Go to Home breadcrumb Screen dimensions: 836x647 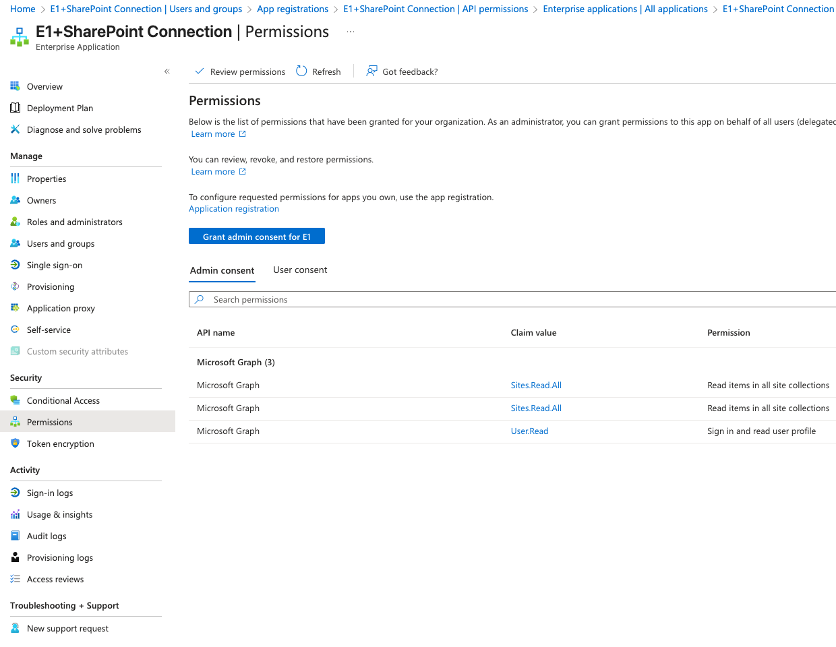[x=23, y=9]
